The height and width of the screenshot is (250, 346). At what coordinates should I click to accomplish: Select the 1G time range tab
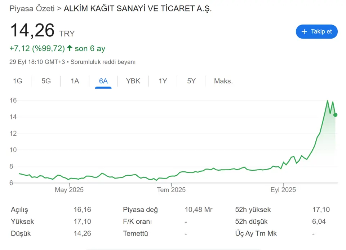pyautogui.click(x=18, y=81)
